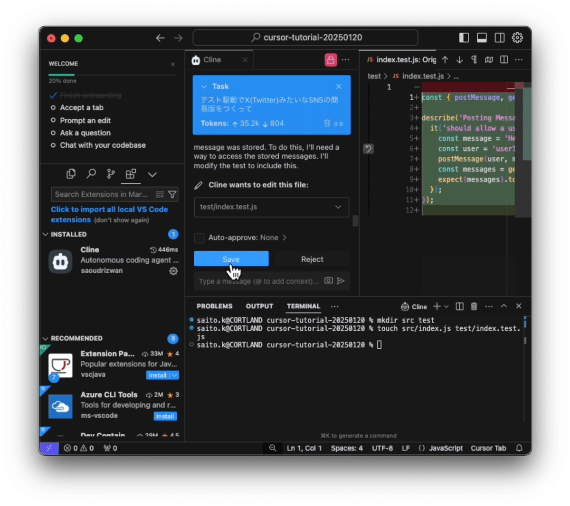This screenshot has height=506, width=570.
Task: Click to import all local VS Code extensions
Action: (109, 214)
